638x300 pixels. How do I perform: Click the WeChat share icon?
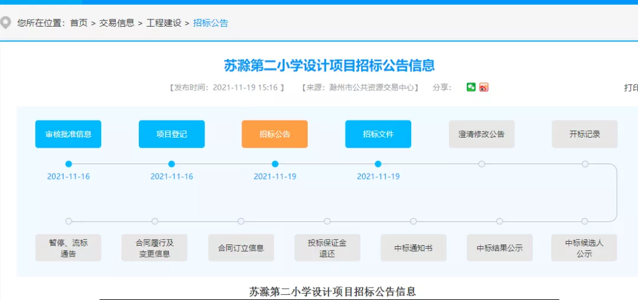[x=471, y=87]
